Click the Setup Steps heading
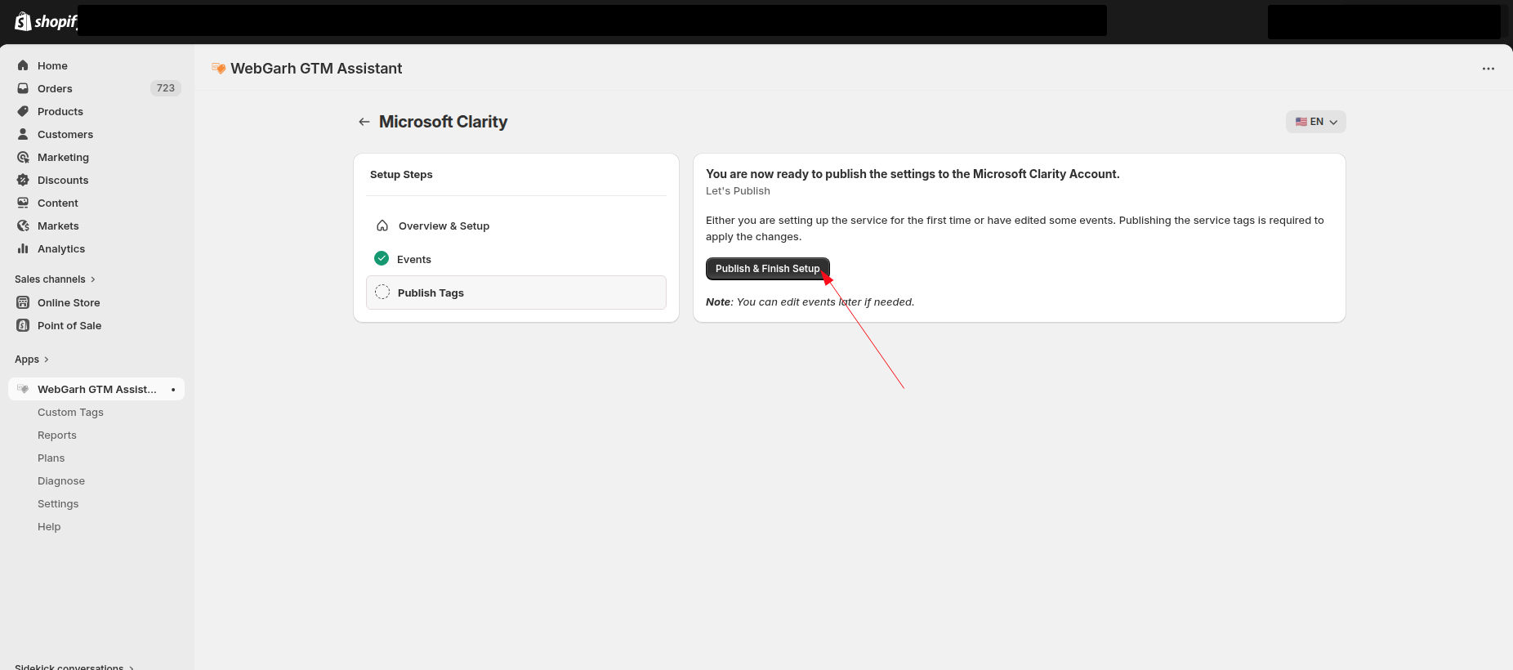1513x670 pixels. (401, 175)
